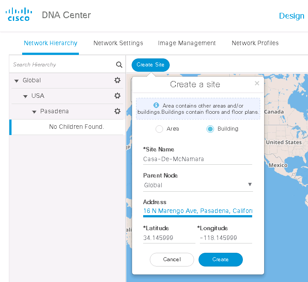Click the Address field

(198, 211)
